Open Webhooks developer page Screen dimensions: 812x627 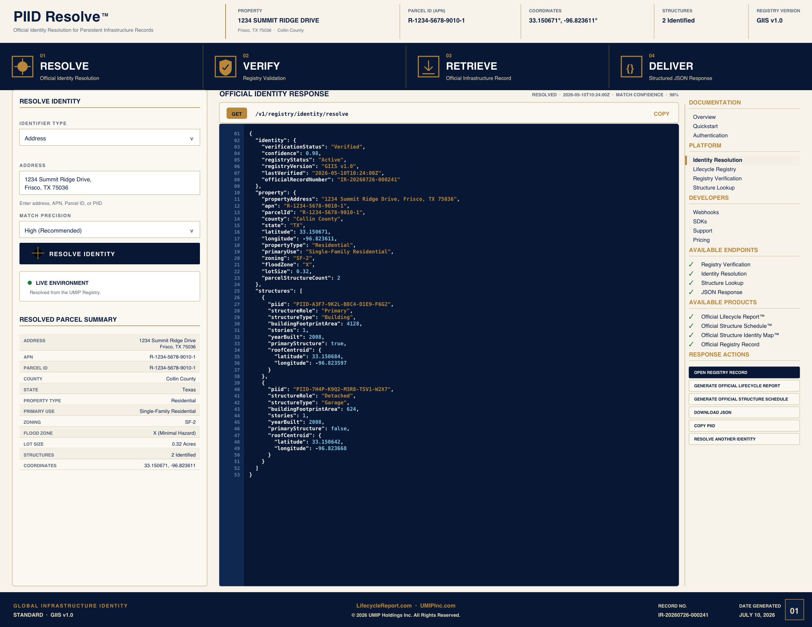point(706,212)
